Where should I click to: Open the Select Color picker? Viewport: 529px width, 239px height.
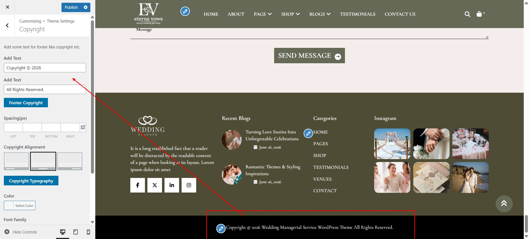20,205
